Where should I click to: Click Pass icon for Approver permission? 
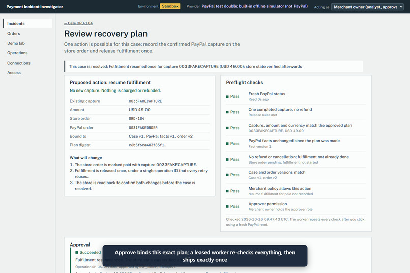pos(227,206)
